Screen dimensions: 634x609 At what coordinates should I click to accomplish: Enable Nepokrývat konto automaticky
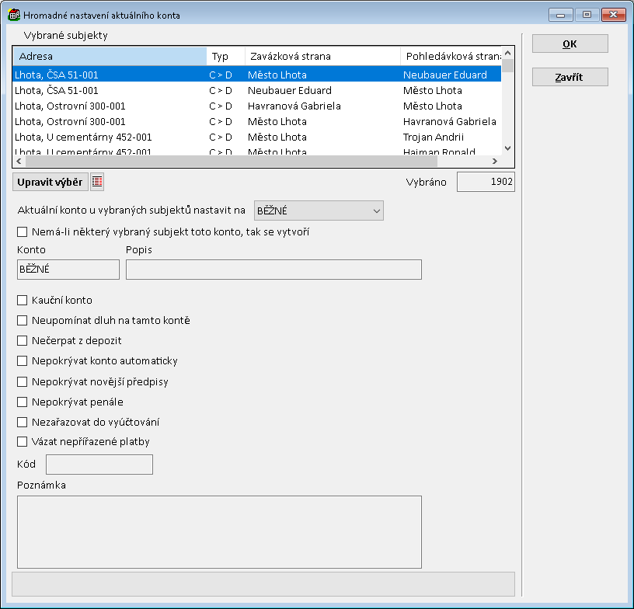tap(22, 361)
